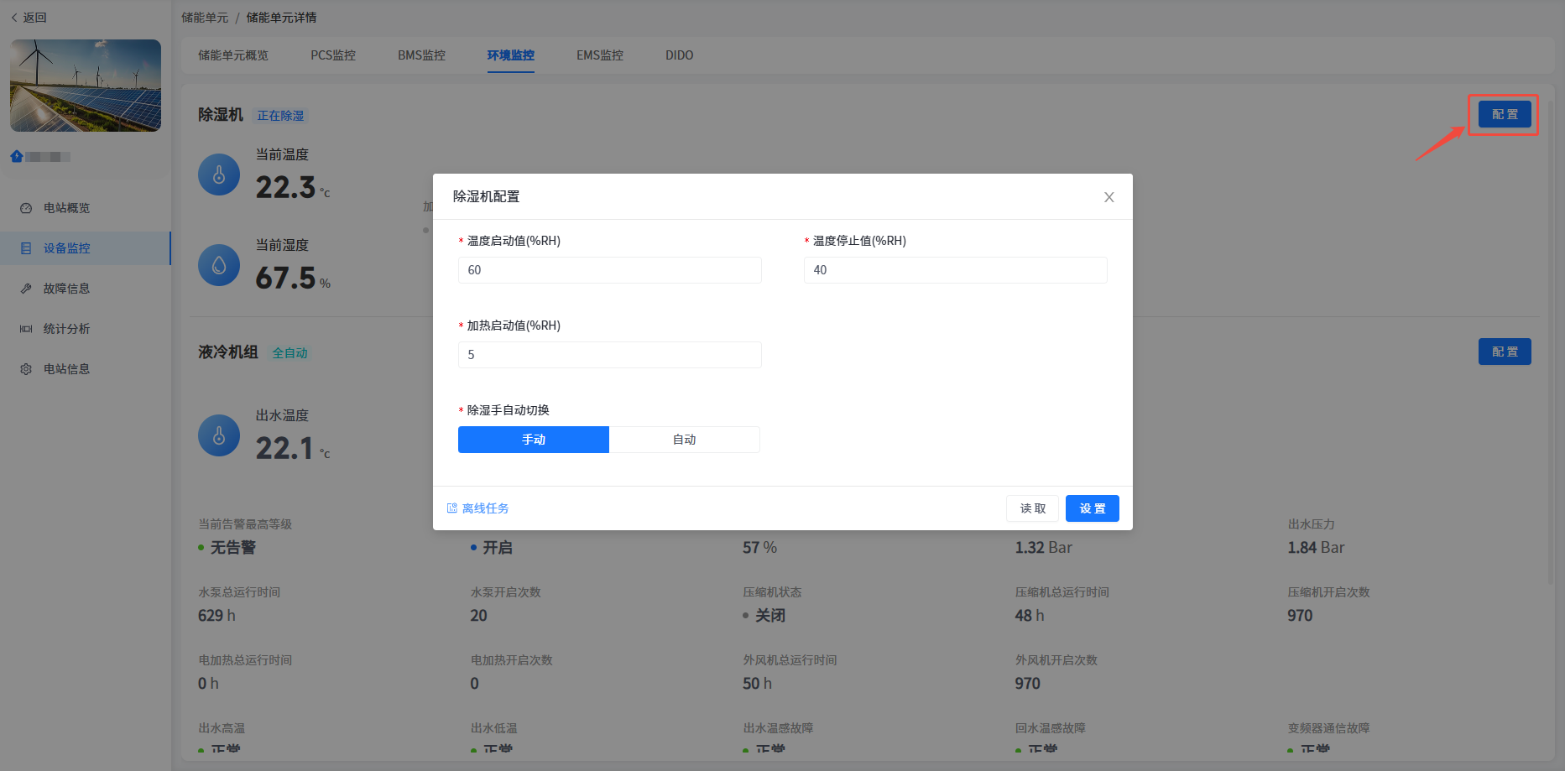Click the 温度启动值 input field
The image size is (1565, 771).
609,270
